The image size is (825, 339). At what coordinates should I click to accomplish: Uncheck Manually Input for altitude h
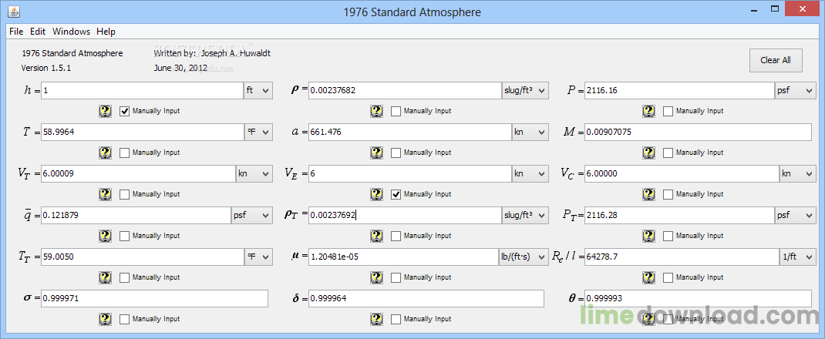pyautogui.click(x=125, y=111)
